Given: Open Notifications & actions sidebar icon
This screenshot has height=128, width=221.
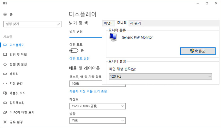Looking at the screenshot, I should 5,54.
